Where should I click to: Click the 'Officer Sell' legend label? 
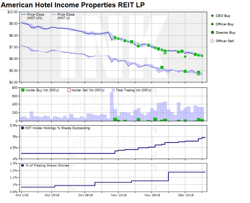coord(225,41)
